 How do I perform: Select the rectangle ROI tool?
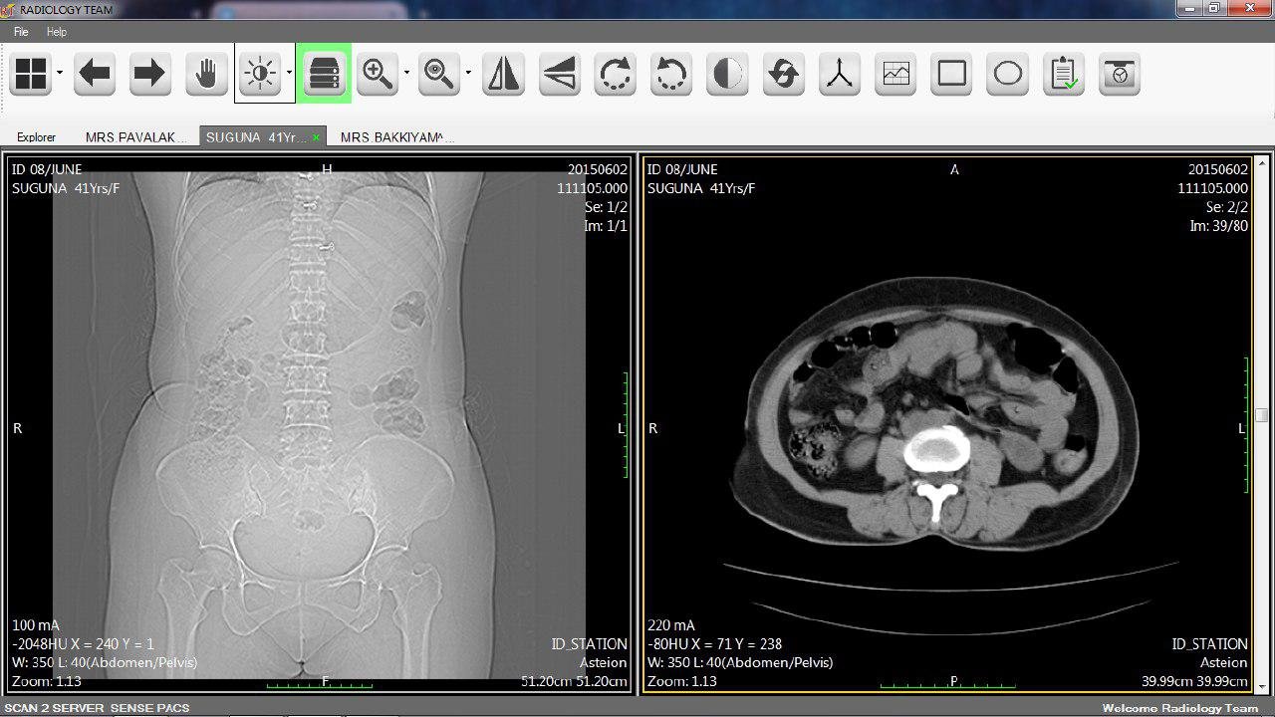pyautogui.click(x=952, y=75)
